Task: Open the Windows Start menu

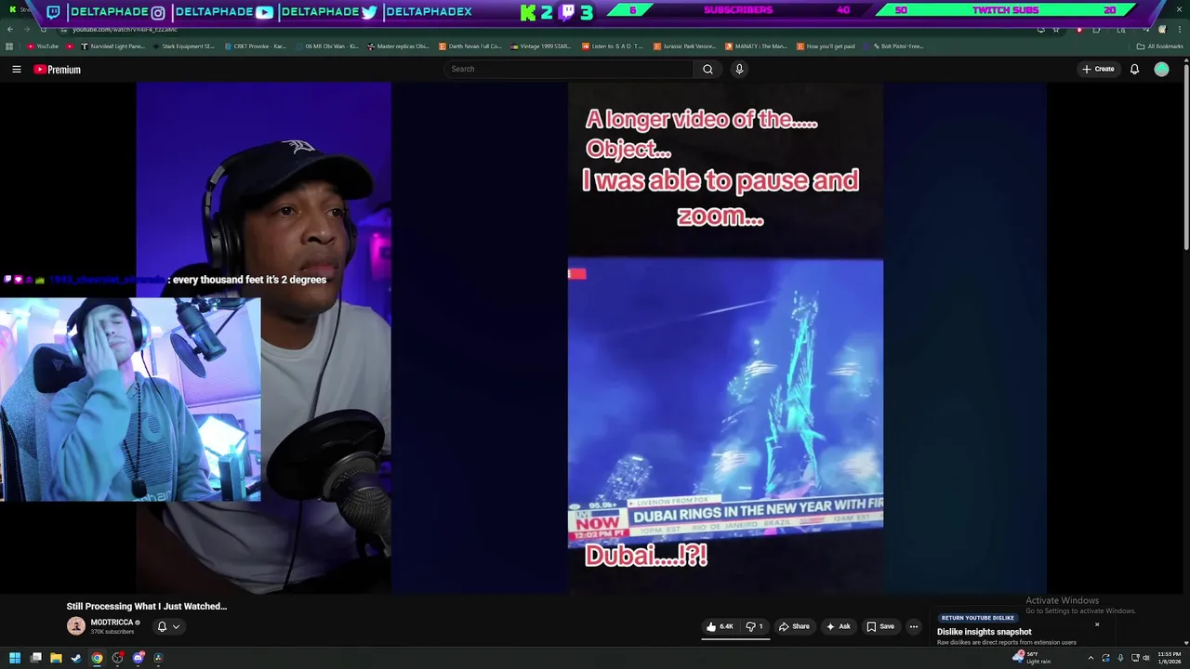Action: pos(15,658)
